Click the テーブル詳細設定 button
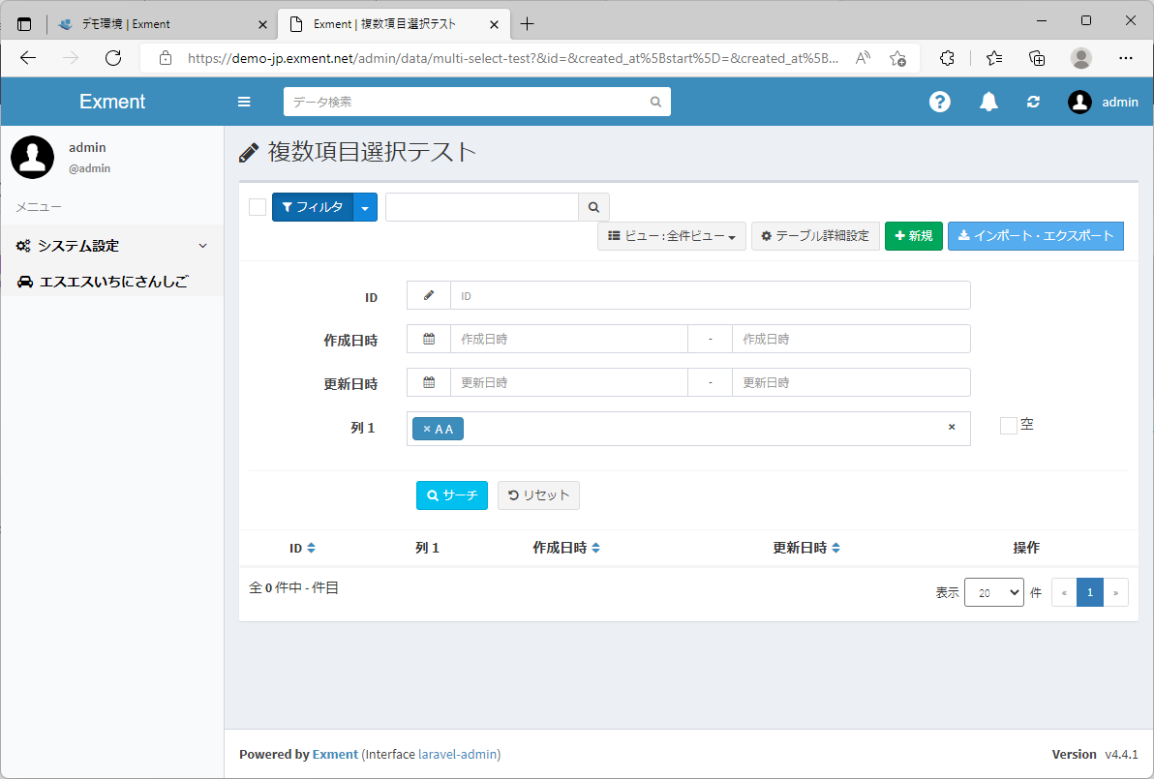This screenshot has height=779, width=1154. 815,236
